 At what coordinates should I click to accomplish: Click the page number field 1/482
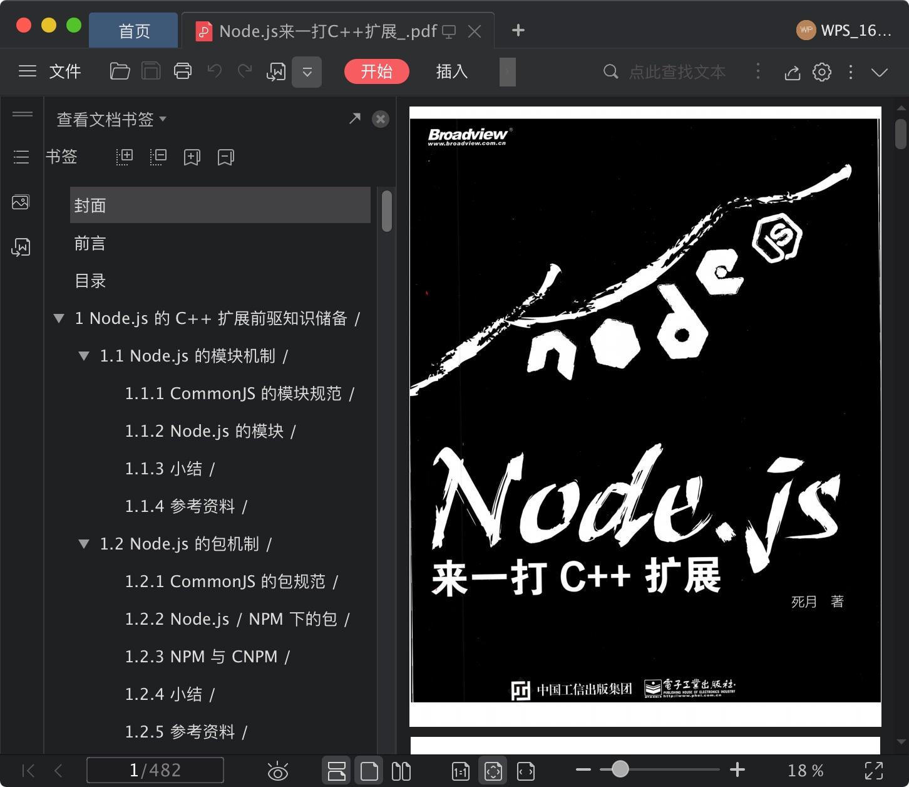155,770
